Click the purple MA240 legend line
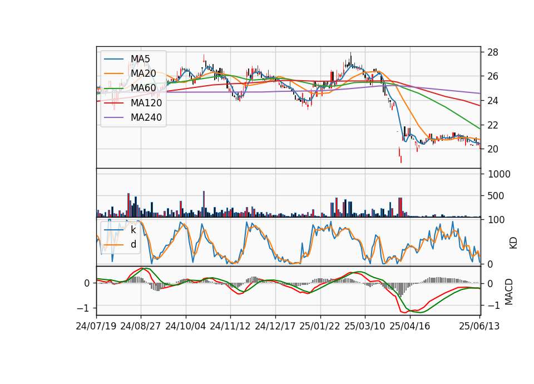534x384 pixels. [x=113, y=117]
